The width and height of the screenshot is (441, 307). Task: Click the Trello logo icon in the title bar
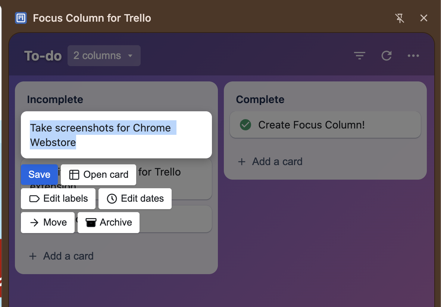pos(21,18)
